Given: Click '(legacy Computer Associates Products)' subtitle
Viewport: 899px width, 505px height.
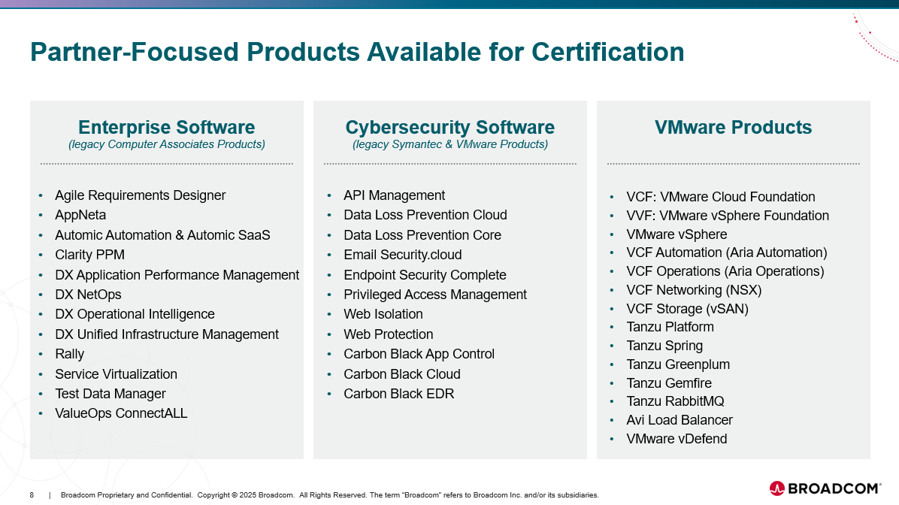Looking at the screenshot, I should coord(167,144).
